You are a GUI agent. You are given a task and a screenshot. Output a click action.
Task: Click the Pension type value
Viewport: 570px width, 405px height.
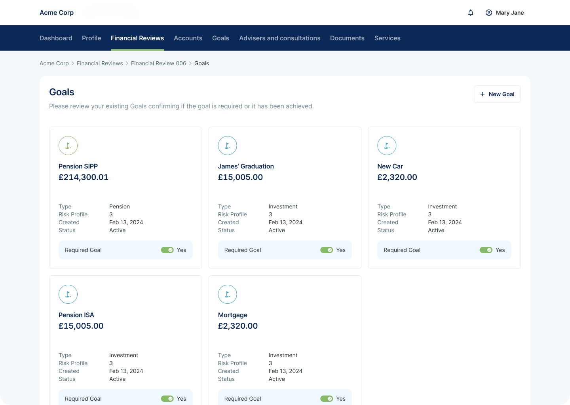120,206
